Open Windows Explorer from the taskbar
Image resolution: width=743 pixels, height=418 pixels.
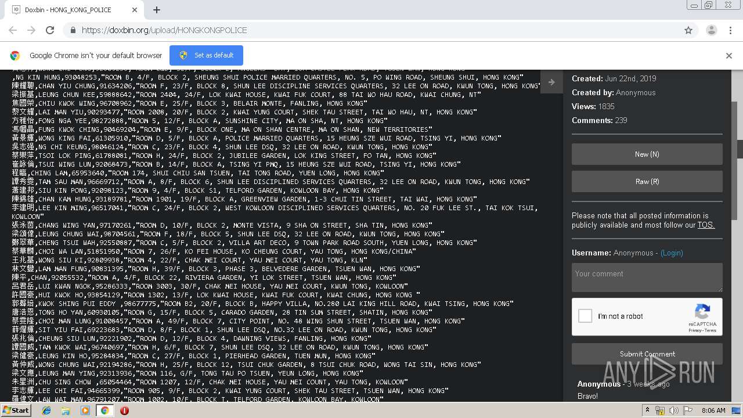pos(66,410)
